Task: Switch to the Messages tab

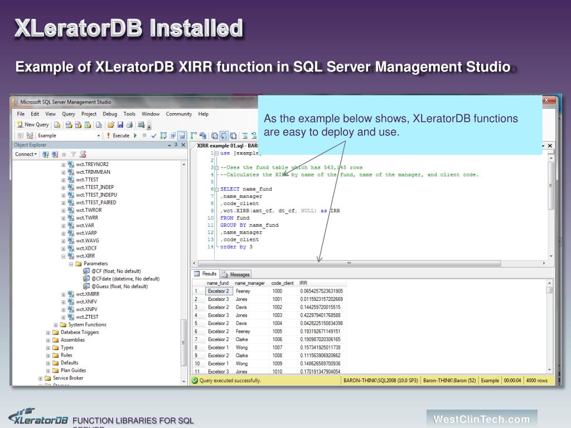Action: [x=236, y=274]
